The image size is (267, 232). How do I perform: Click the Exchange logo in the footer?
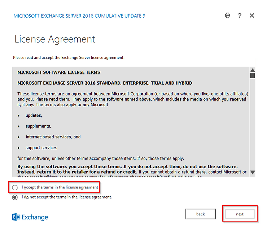pos(30,217)
